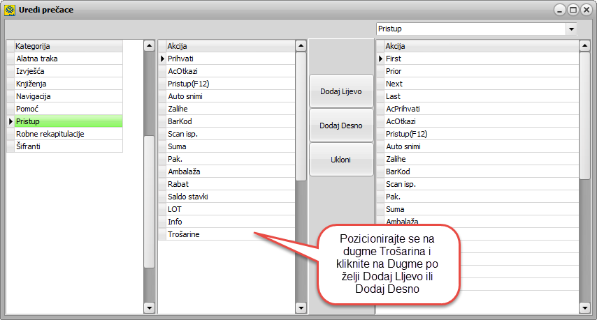Select Alatna traka category

68,59
